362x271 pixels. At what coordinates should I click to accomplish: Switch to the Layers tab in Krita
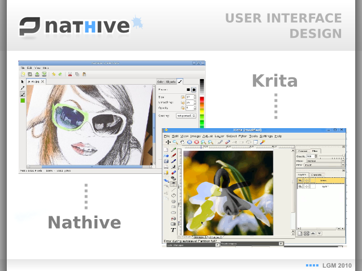pos(302,175)
